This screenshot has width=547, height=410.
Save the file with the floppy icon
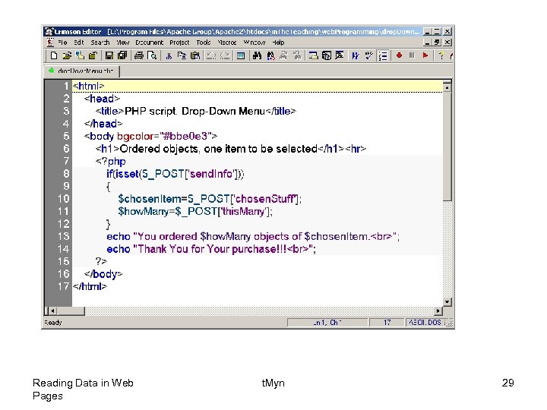[109, 55]
